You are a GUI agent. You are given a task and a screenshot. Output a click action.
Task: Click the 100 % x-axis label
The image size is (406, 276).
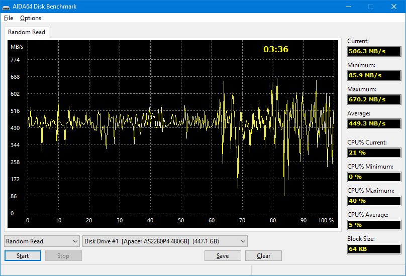326,220
